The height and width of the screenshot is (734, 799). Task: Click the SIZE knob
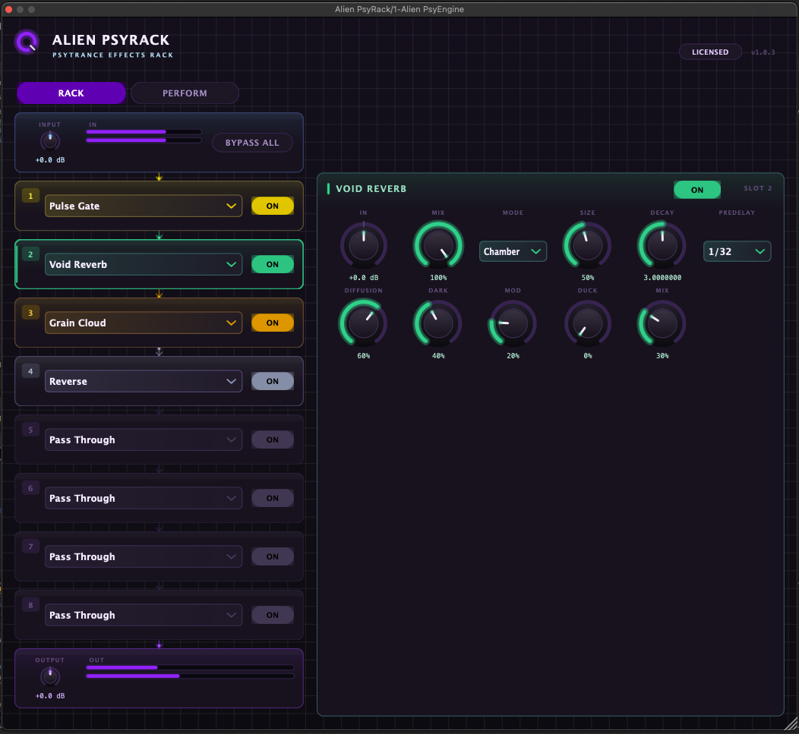[x=588, y=245]
